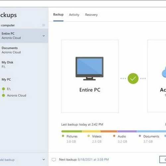166x166 pixels.
Task: Click the Pictures legend label
Action: click(x=72, y=136)
